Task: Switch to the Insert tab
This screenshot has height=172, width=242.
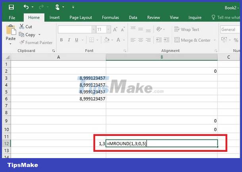Action: pos(54,17)
